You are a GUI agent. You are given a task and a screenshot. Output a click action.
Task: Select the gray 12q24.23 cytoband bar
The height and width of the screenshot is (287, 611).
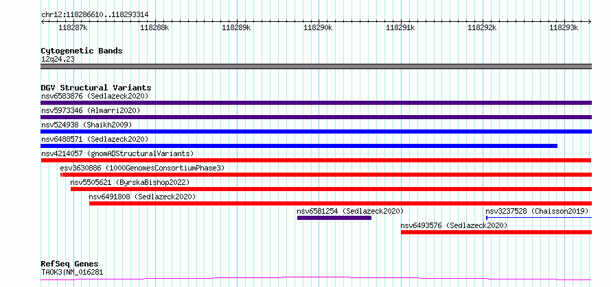(316, 66)
